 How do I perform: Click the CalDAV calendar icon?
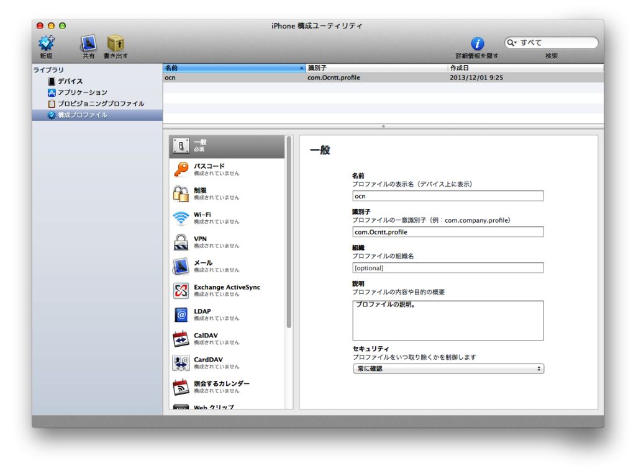(181, 339)
